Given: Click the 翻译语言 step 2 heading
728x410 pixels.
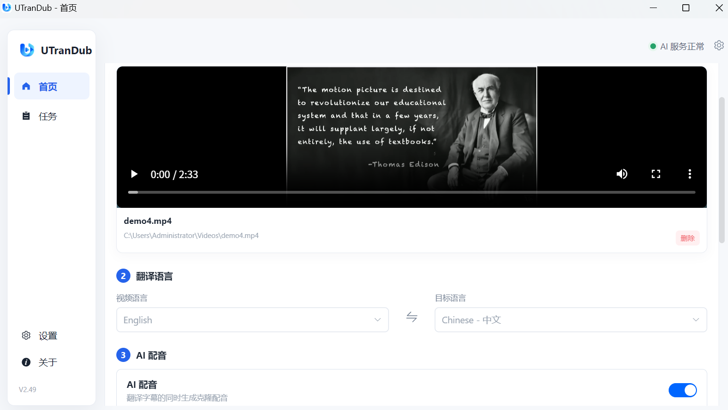Looking at the screenshot, I should tap(154, 276).
